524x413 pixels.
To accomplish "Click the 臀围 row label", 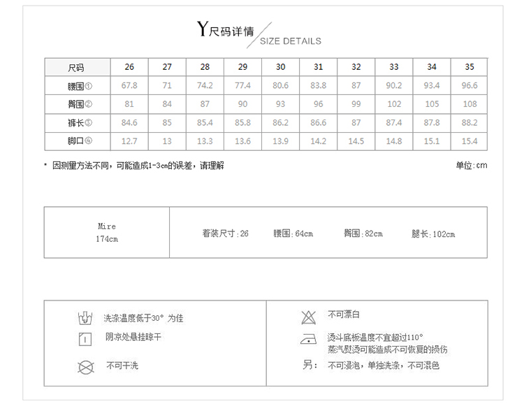I will (x=80, y=104).
